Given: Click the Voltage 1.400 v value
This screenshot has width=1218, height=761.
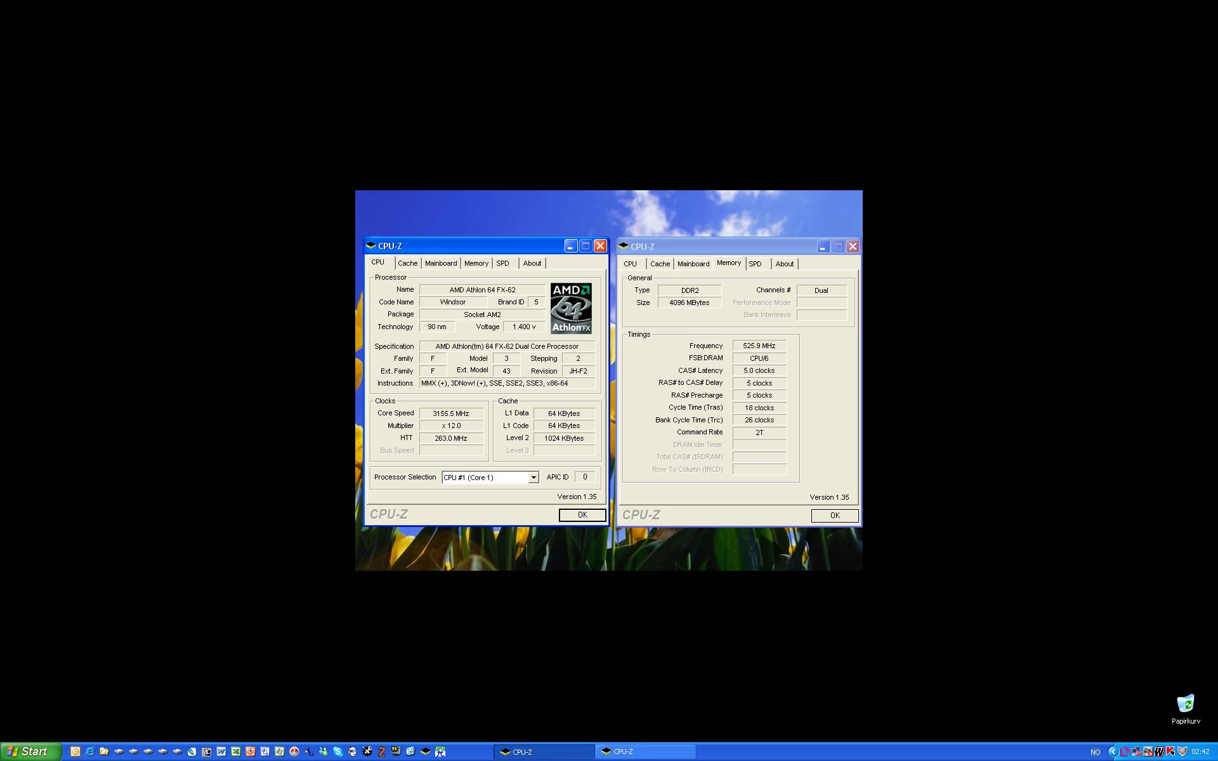Looking at the screenshot, I should tap(524, 327).
